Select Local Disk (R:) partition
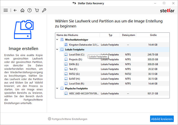 click(116, 84)
